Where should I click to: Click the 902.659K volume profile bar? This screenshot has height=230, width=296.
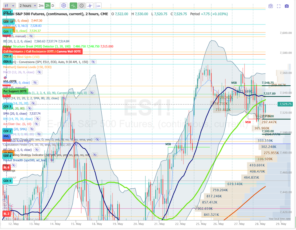[x=205, y=209]
